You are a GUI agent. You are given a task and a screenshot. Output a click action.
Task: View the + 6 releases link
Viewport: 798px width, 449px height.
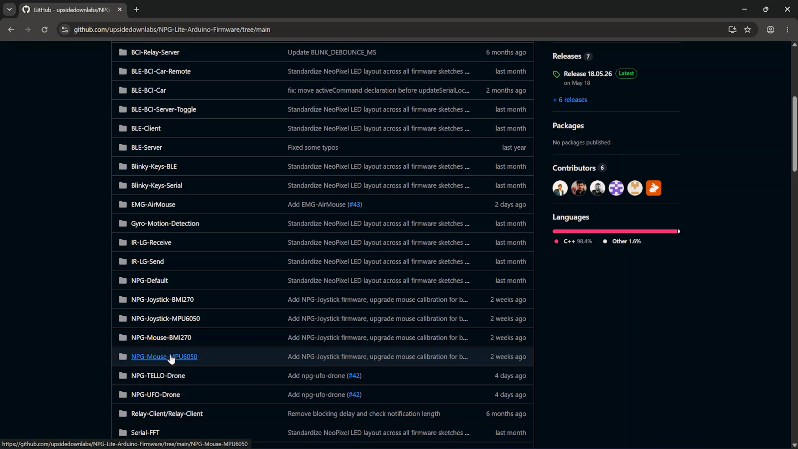570,100
